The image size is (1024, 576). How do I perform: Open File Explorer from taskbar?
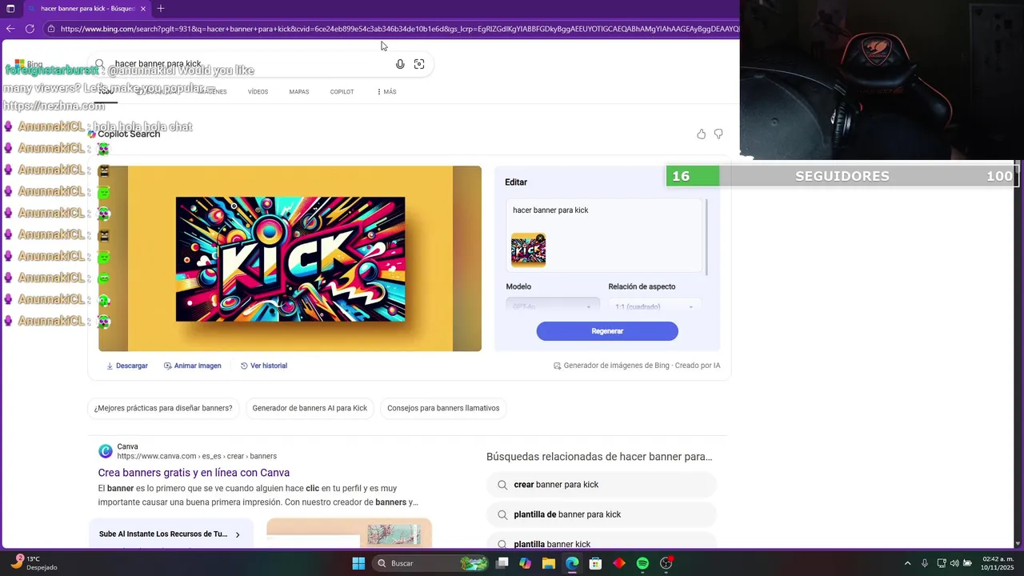(548, 563)
